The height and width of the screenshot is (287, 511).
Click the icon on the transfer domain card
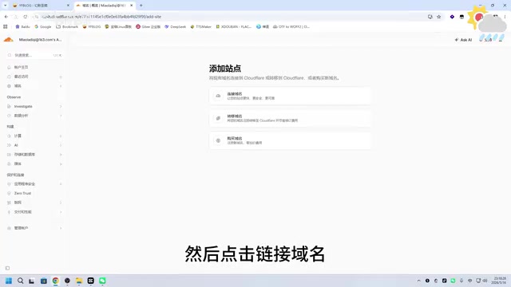pyautogui.click(x=218, y=118)
